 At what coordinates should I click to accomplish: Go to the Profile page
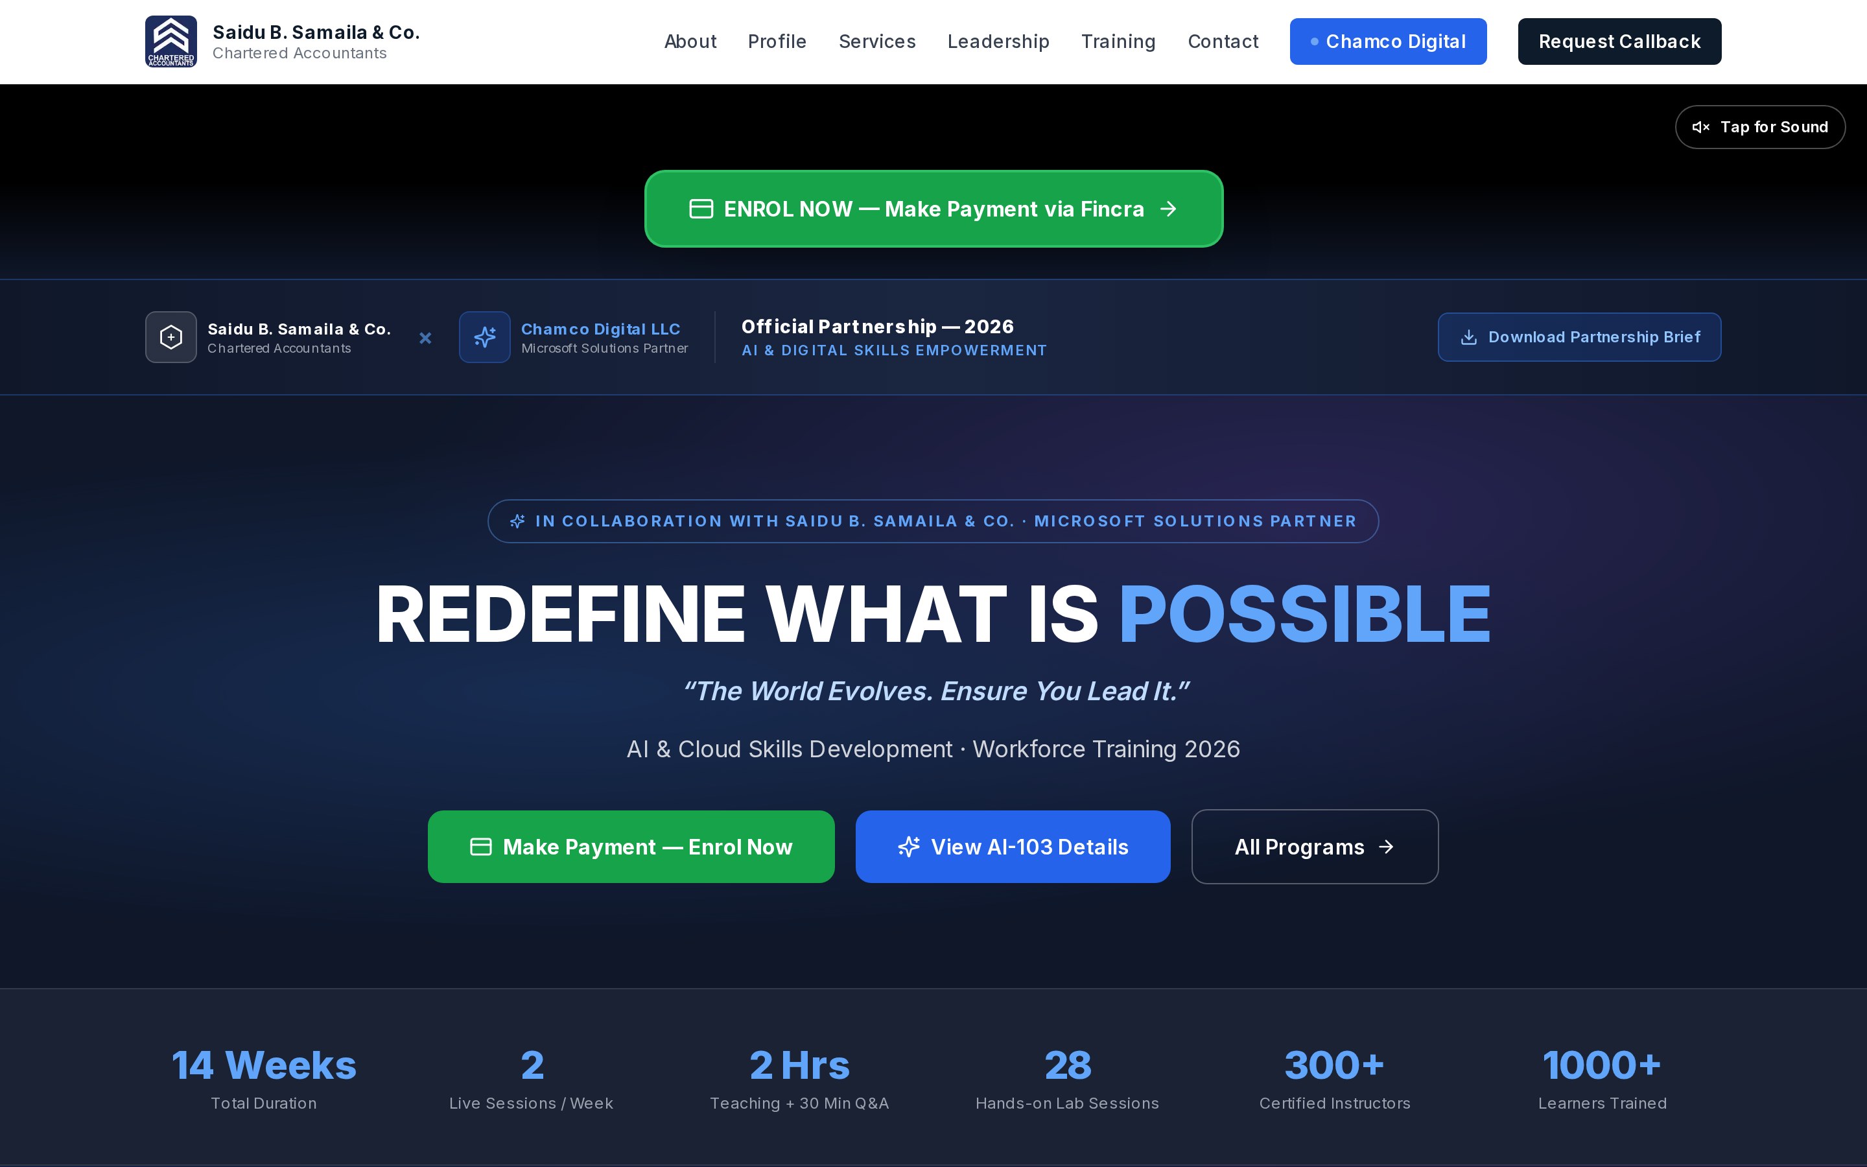pos(777,41)
